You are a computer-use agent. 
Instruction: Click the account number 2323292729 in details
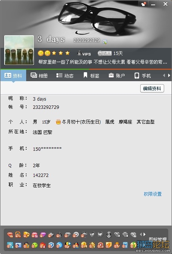(46, 107)
